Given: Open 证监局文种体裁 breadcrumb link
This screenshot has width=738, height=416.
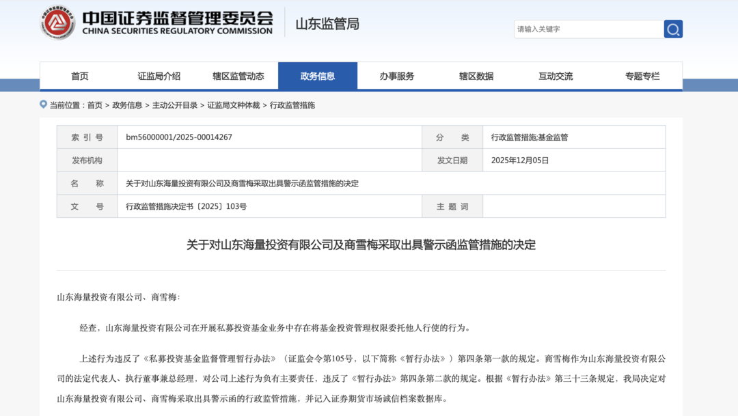Looking at the screenshot, I should [x=233, y=105].
